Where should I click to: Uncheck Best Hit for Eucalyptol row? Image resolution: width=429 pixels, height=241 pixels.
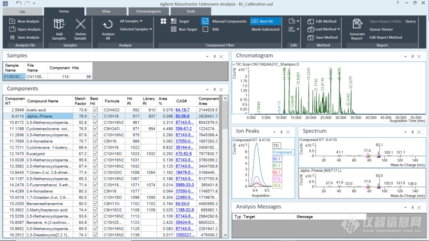[95, 153]
